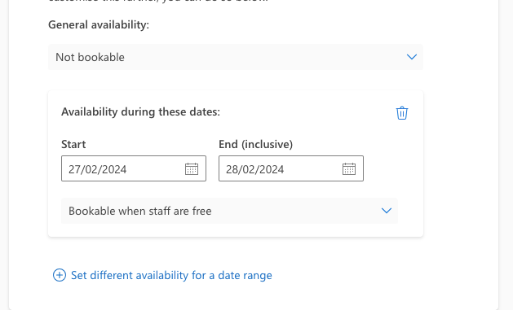Delete this date range availability with trash icon
The width and height of the screenshot is (513, 310).
pos(402,113)
